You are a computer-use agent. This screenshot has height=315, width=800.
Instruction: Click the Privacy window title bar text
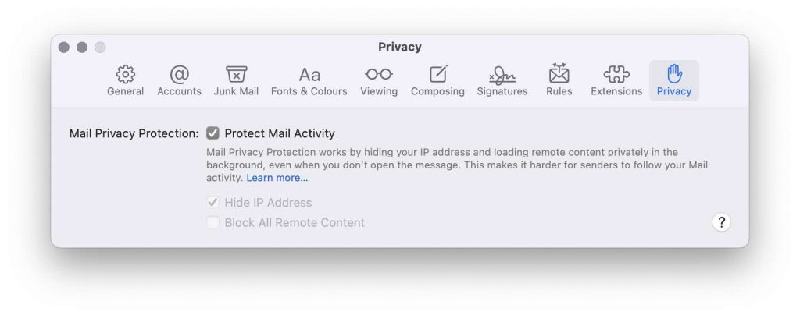(399, 48)
